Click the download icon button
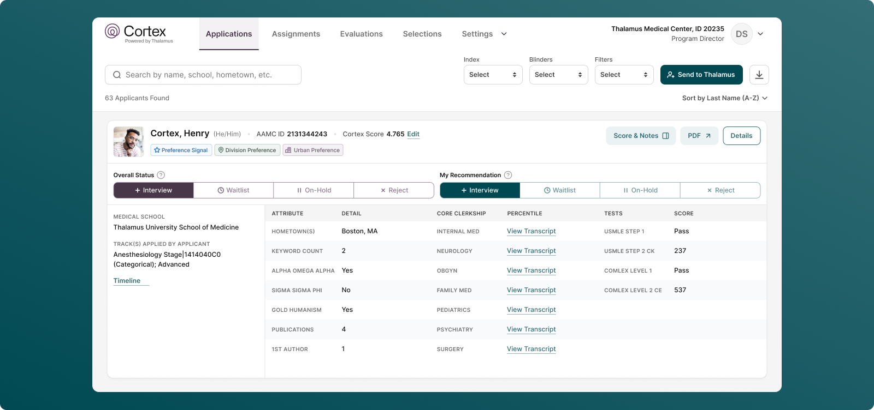Image resolution: width=874 pixels, height=410 pixels. [759, 75]
